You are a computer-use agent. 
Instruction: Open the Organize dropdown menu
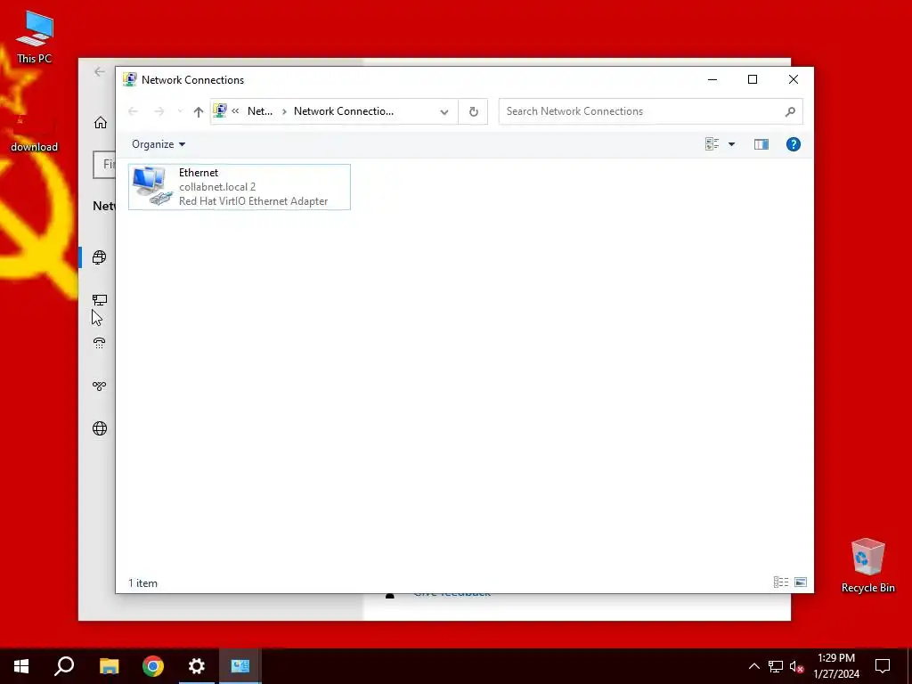point(159,144)
